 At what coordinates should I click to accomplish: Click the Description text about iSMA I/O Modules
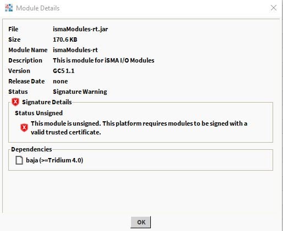[104, 60]
